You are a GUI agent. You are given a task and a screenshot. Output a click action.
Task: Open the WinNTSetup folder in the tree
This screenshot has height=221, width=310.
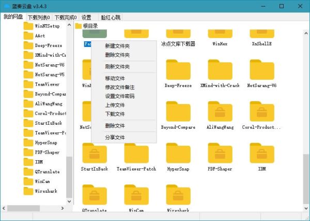pyautogui.click(x=41, y=26)
